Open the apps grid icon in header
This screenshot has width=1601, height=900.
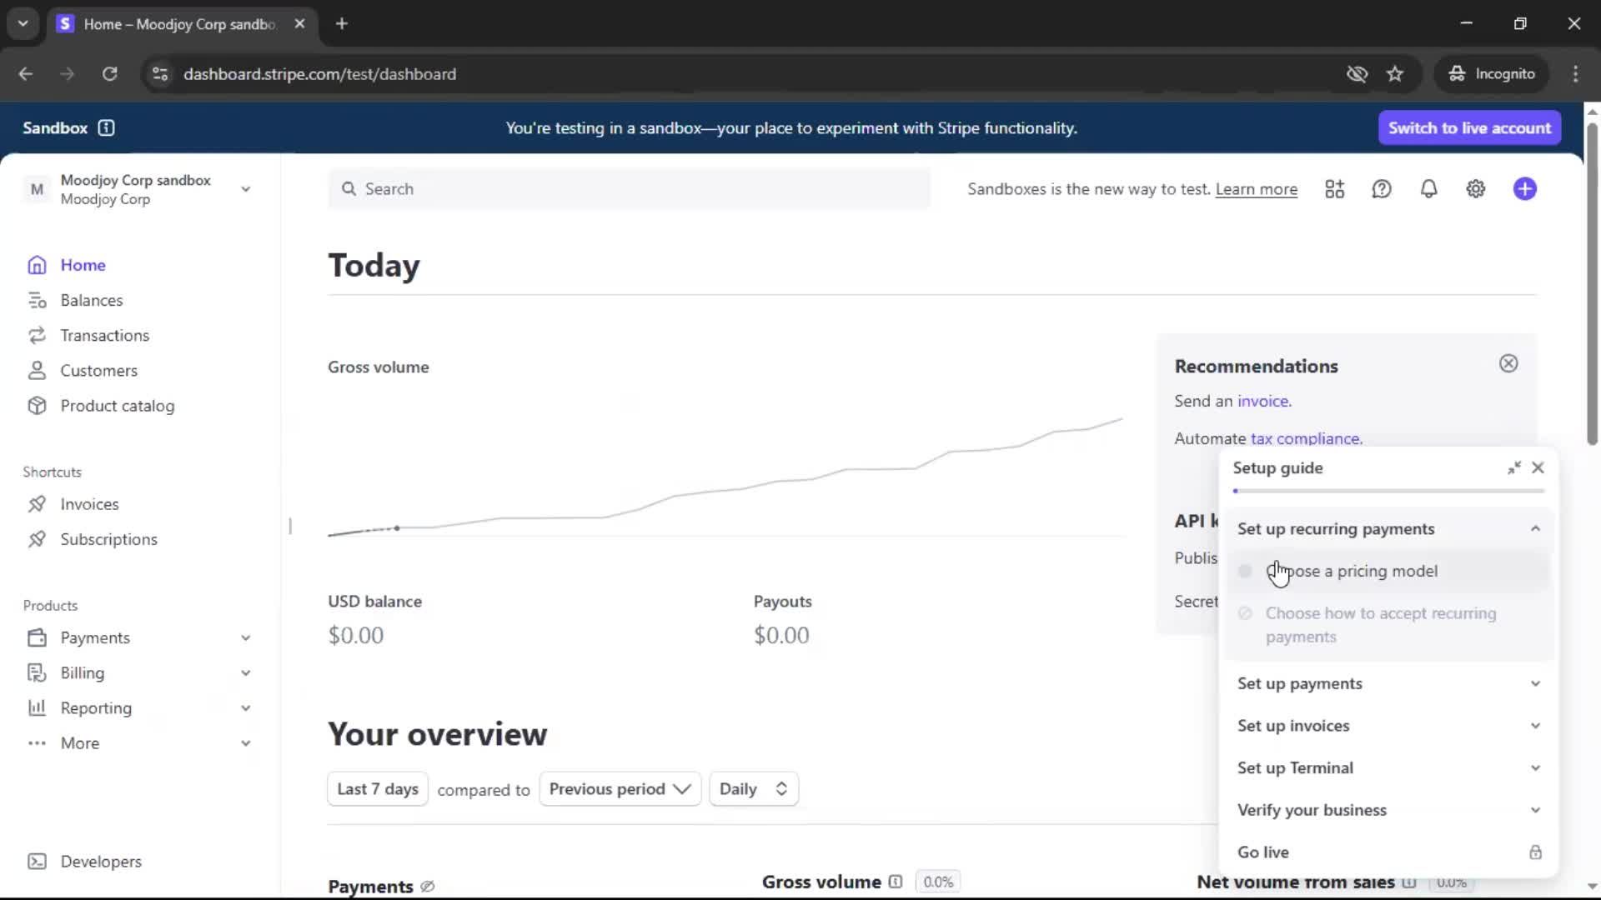1334,189
